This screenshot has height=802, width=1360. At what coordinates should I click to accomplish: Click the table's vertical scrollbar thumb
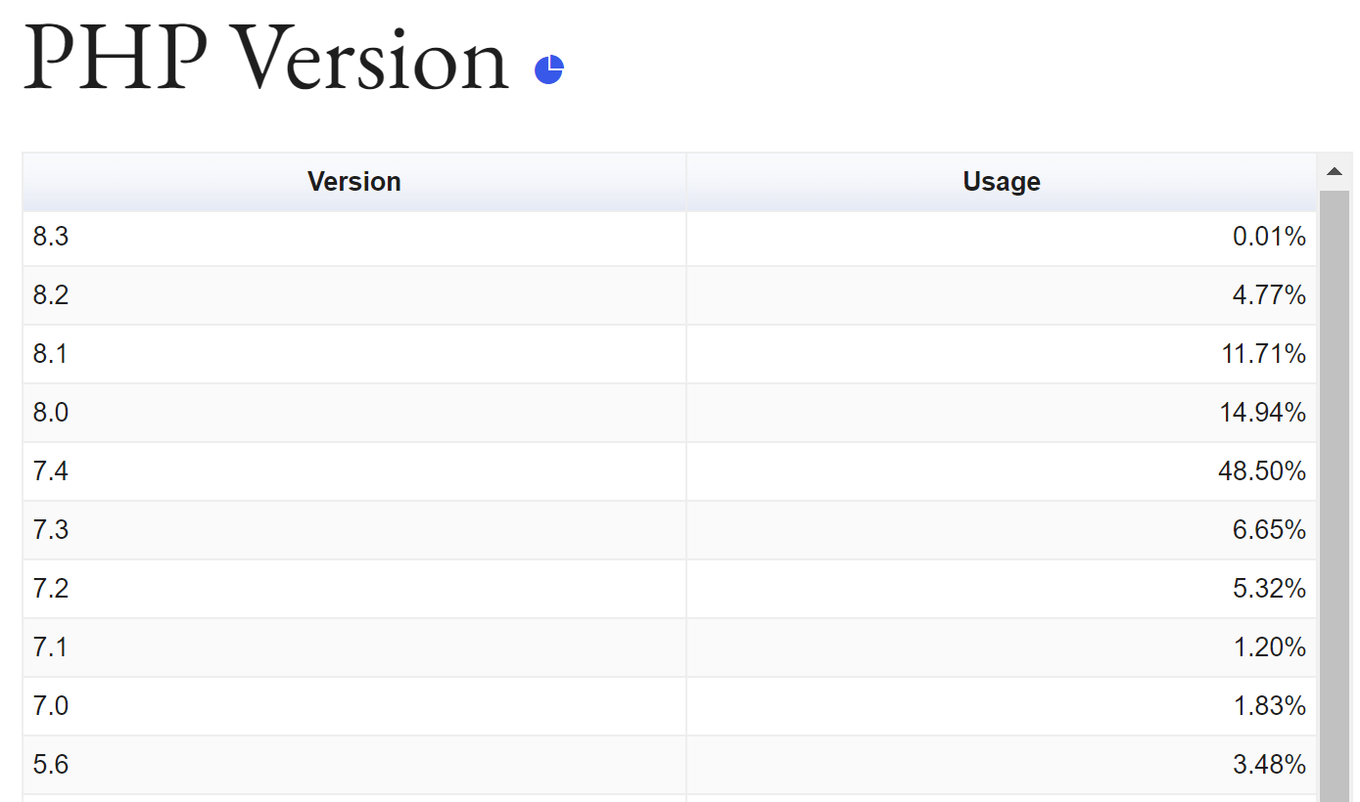pos(1334,489)
